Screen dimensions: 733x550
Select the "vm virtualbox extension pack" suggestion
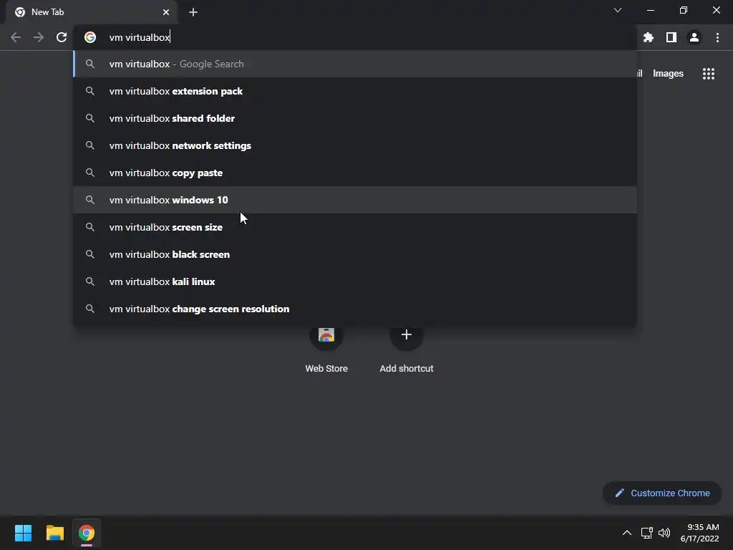pos(176,91)
